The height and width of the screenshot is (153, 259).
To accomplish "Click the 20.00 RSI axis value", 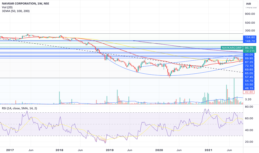I will click(249, 142).
